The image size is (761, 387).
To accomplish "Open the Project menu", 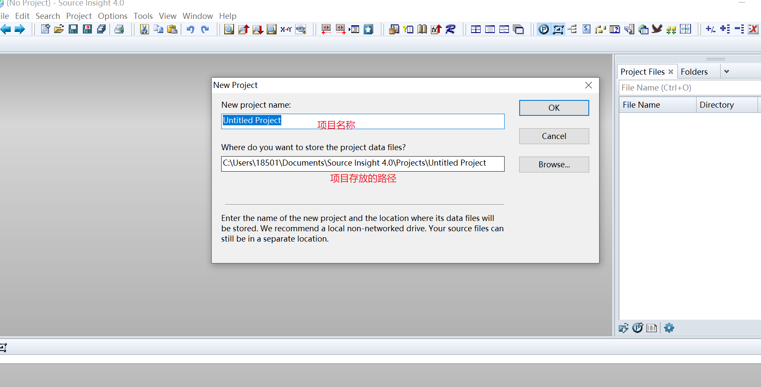I will tap(79, 16).
